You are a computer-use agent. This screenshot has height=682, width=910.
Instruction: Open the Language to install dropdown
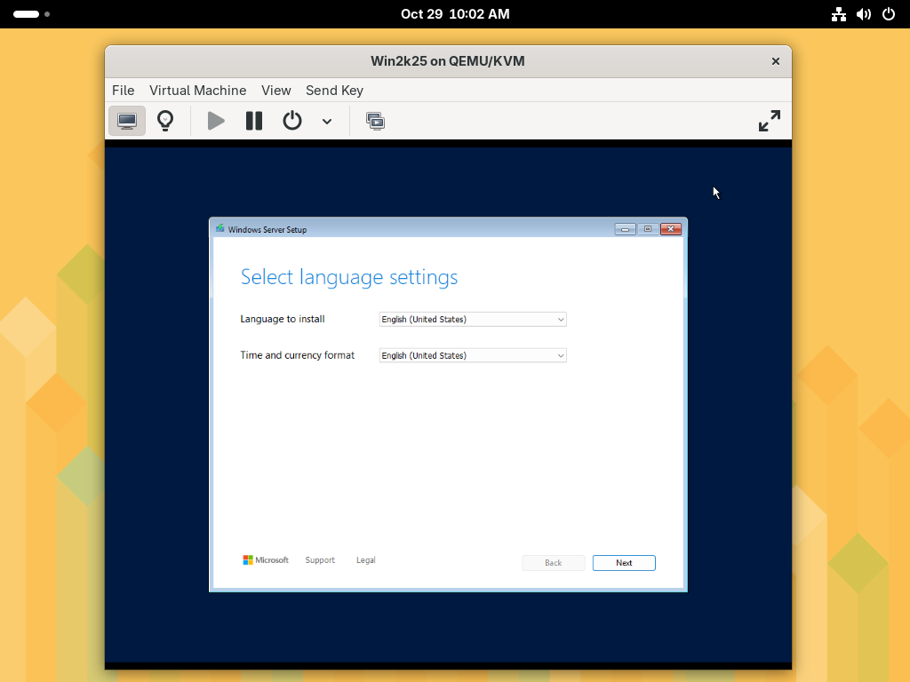tap(472, 320)
